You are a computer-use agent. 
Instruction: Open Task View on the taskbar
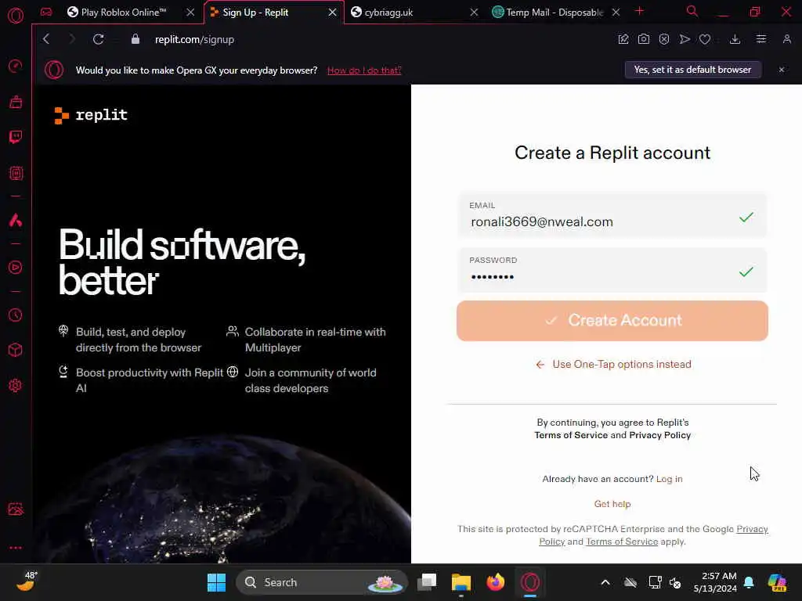pyautogui.click(x=427, y=582)
